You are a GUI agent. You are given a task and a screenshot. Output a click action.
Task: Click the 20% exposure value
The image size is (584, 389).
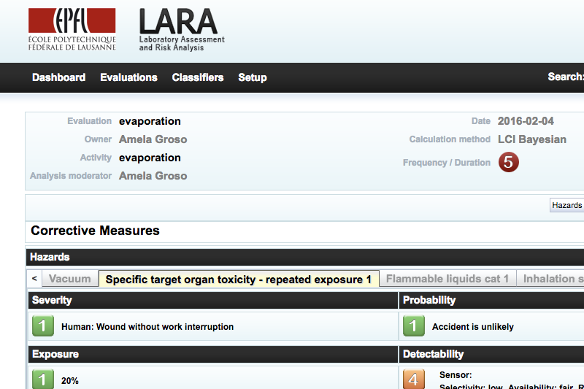(x=69, y=381)
